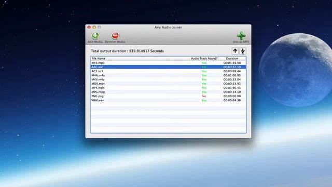Select the MOV.mov file row
The image size is (332, 187).
click(x=168, y=84)
